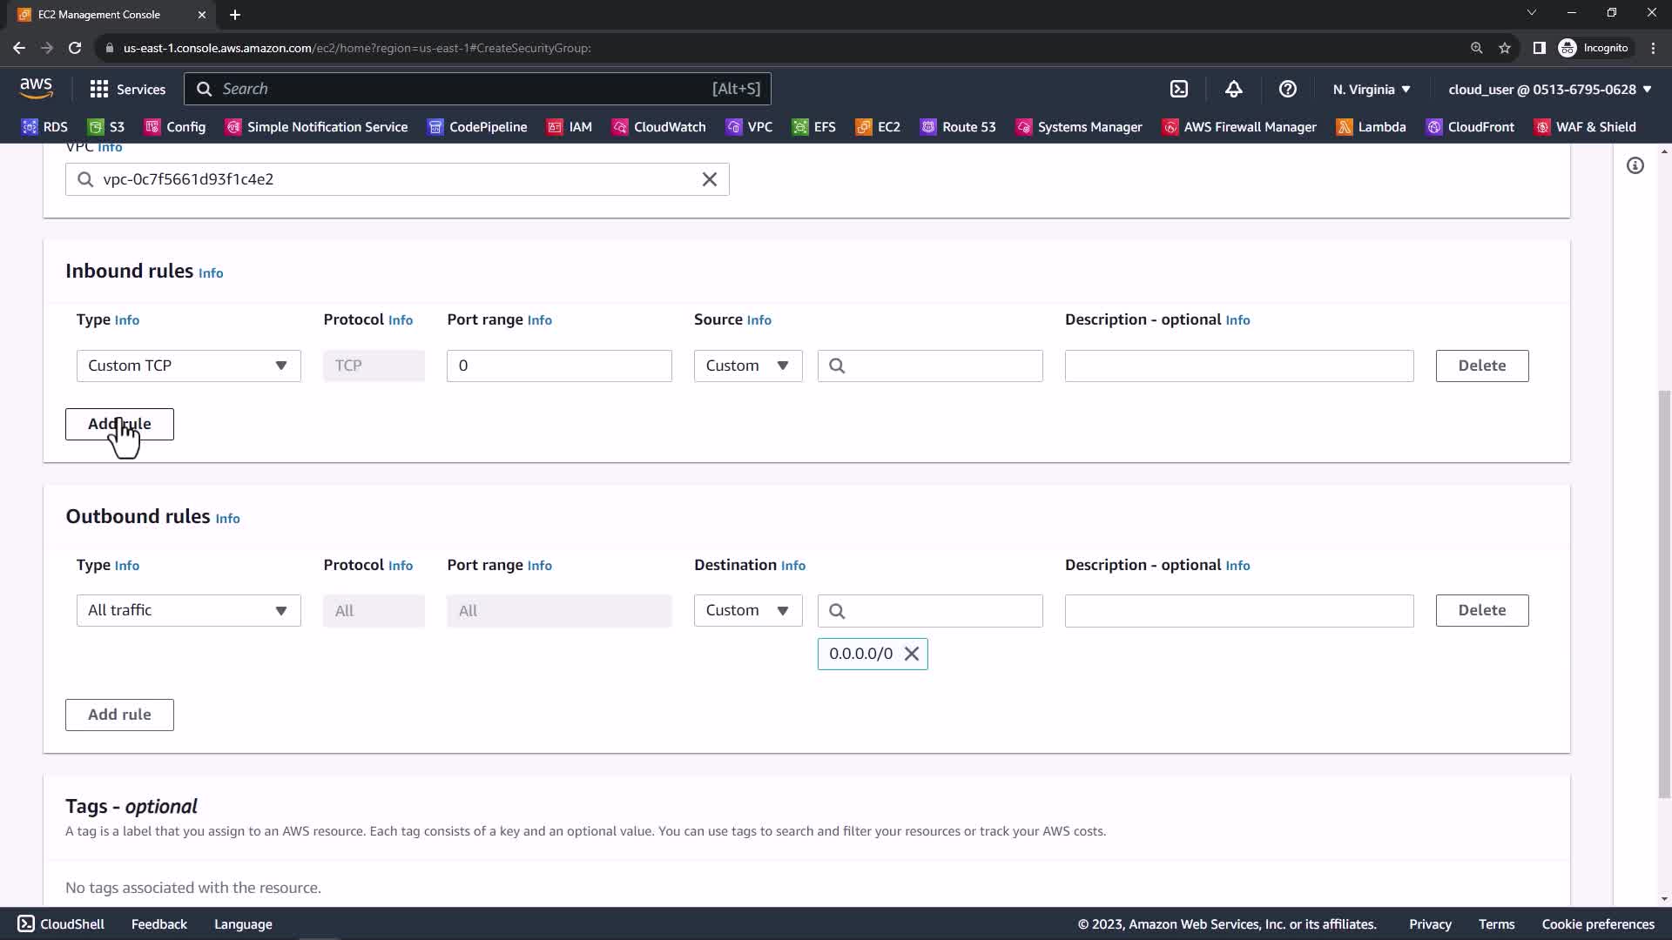
Task: Remove the 0.0.0.0/0 destination chip
Action: pyautogui.click(x=911, y=654)
